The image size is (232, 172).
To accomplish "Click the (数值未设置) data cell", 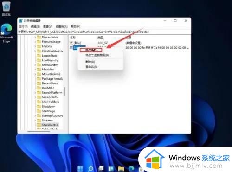I will click(133, 43).
